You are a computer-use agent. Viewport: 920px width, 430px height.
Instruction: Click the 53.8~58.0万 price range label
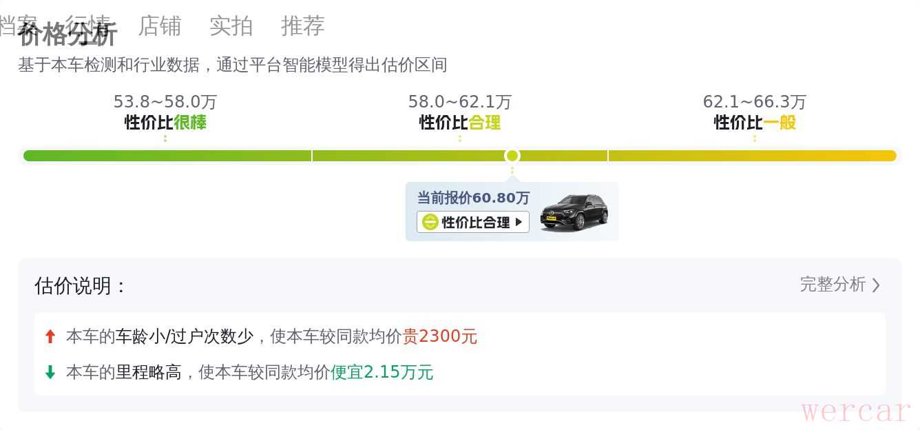point(165,102)
